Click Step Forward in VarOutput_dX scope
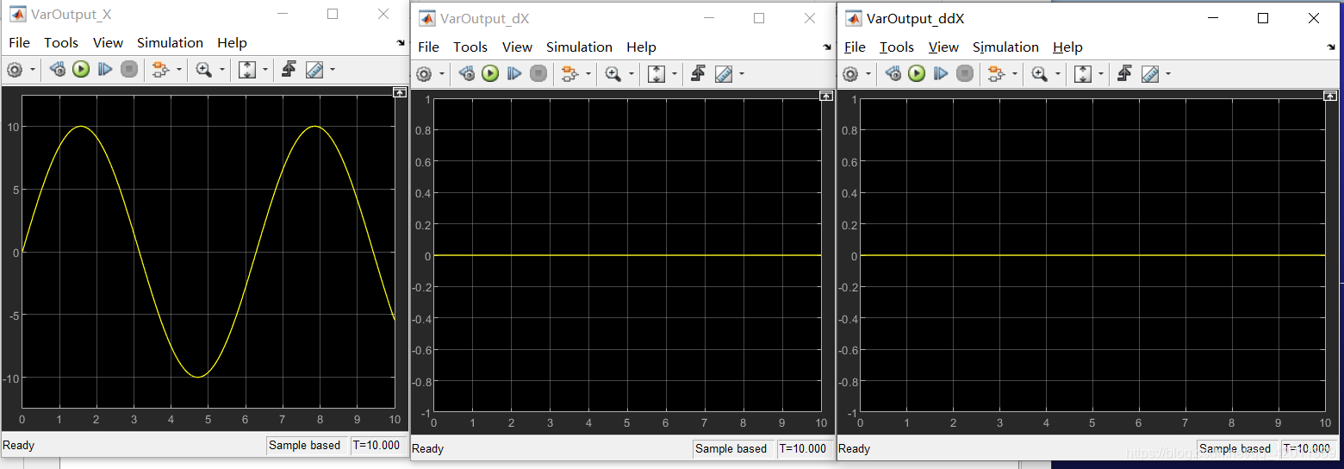This screenshot has width=1344, height=469. (514, 74)
